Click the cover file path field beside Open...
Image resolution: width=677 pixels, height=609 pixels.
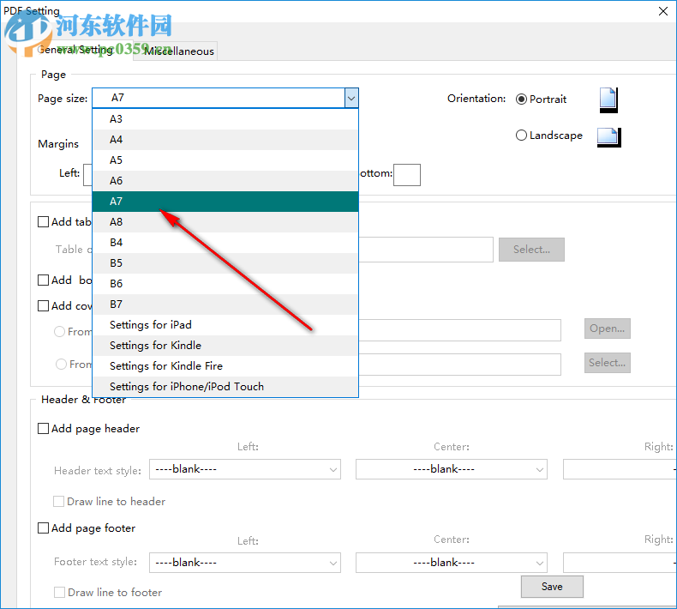pyautogui.click(x=460, y=330)
